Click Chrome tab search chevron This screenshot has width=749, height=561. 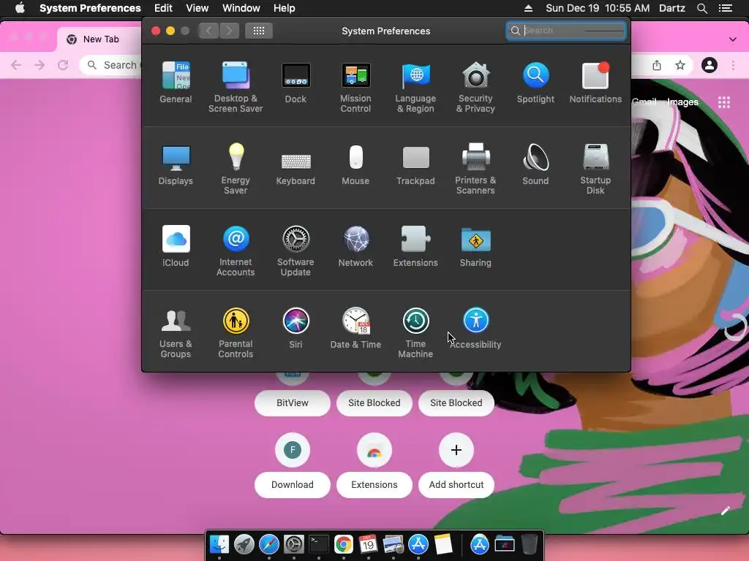point(733,39)
